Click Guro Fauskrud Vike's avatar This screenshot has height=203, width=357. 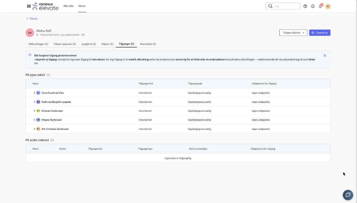tap(38, 93)
